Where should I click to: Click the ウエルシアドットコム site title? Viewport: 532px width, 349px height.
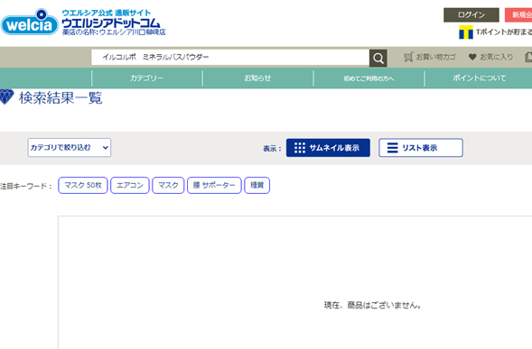(x=111, y=23)
